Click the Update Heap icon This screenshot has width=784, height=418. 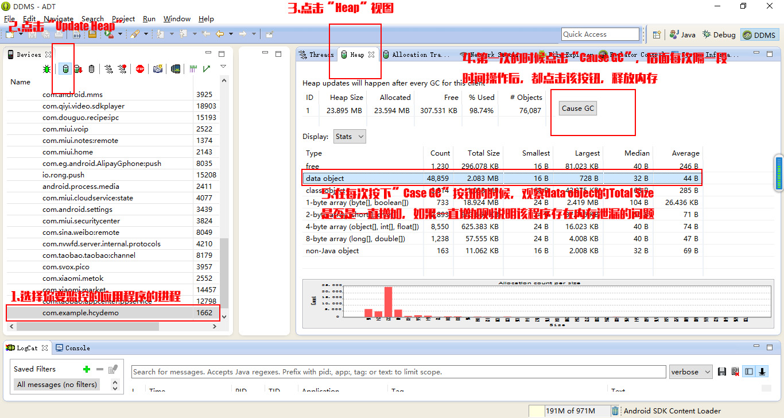click(65, 69)
